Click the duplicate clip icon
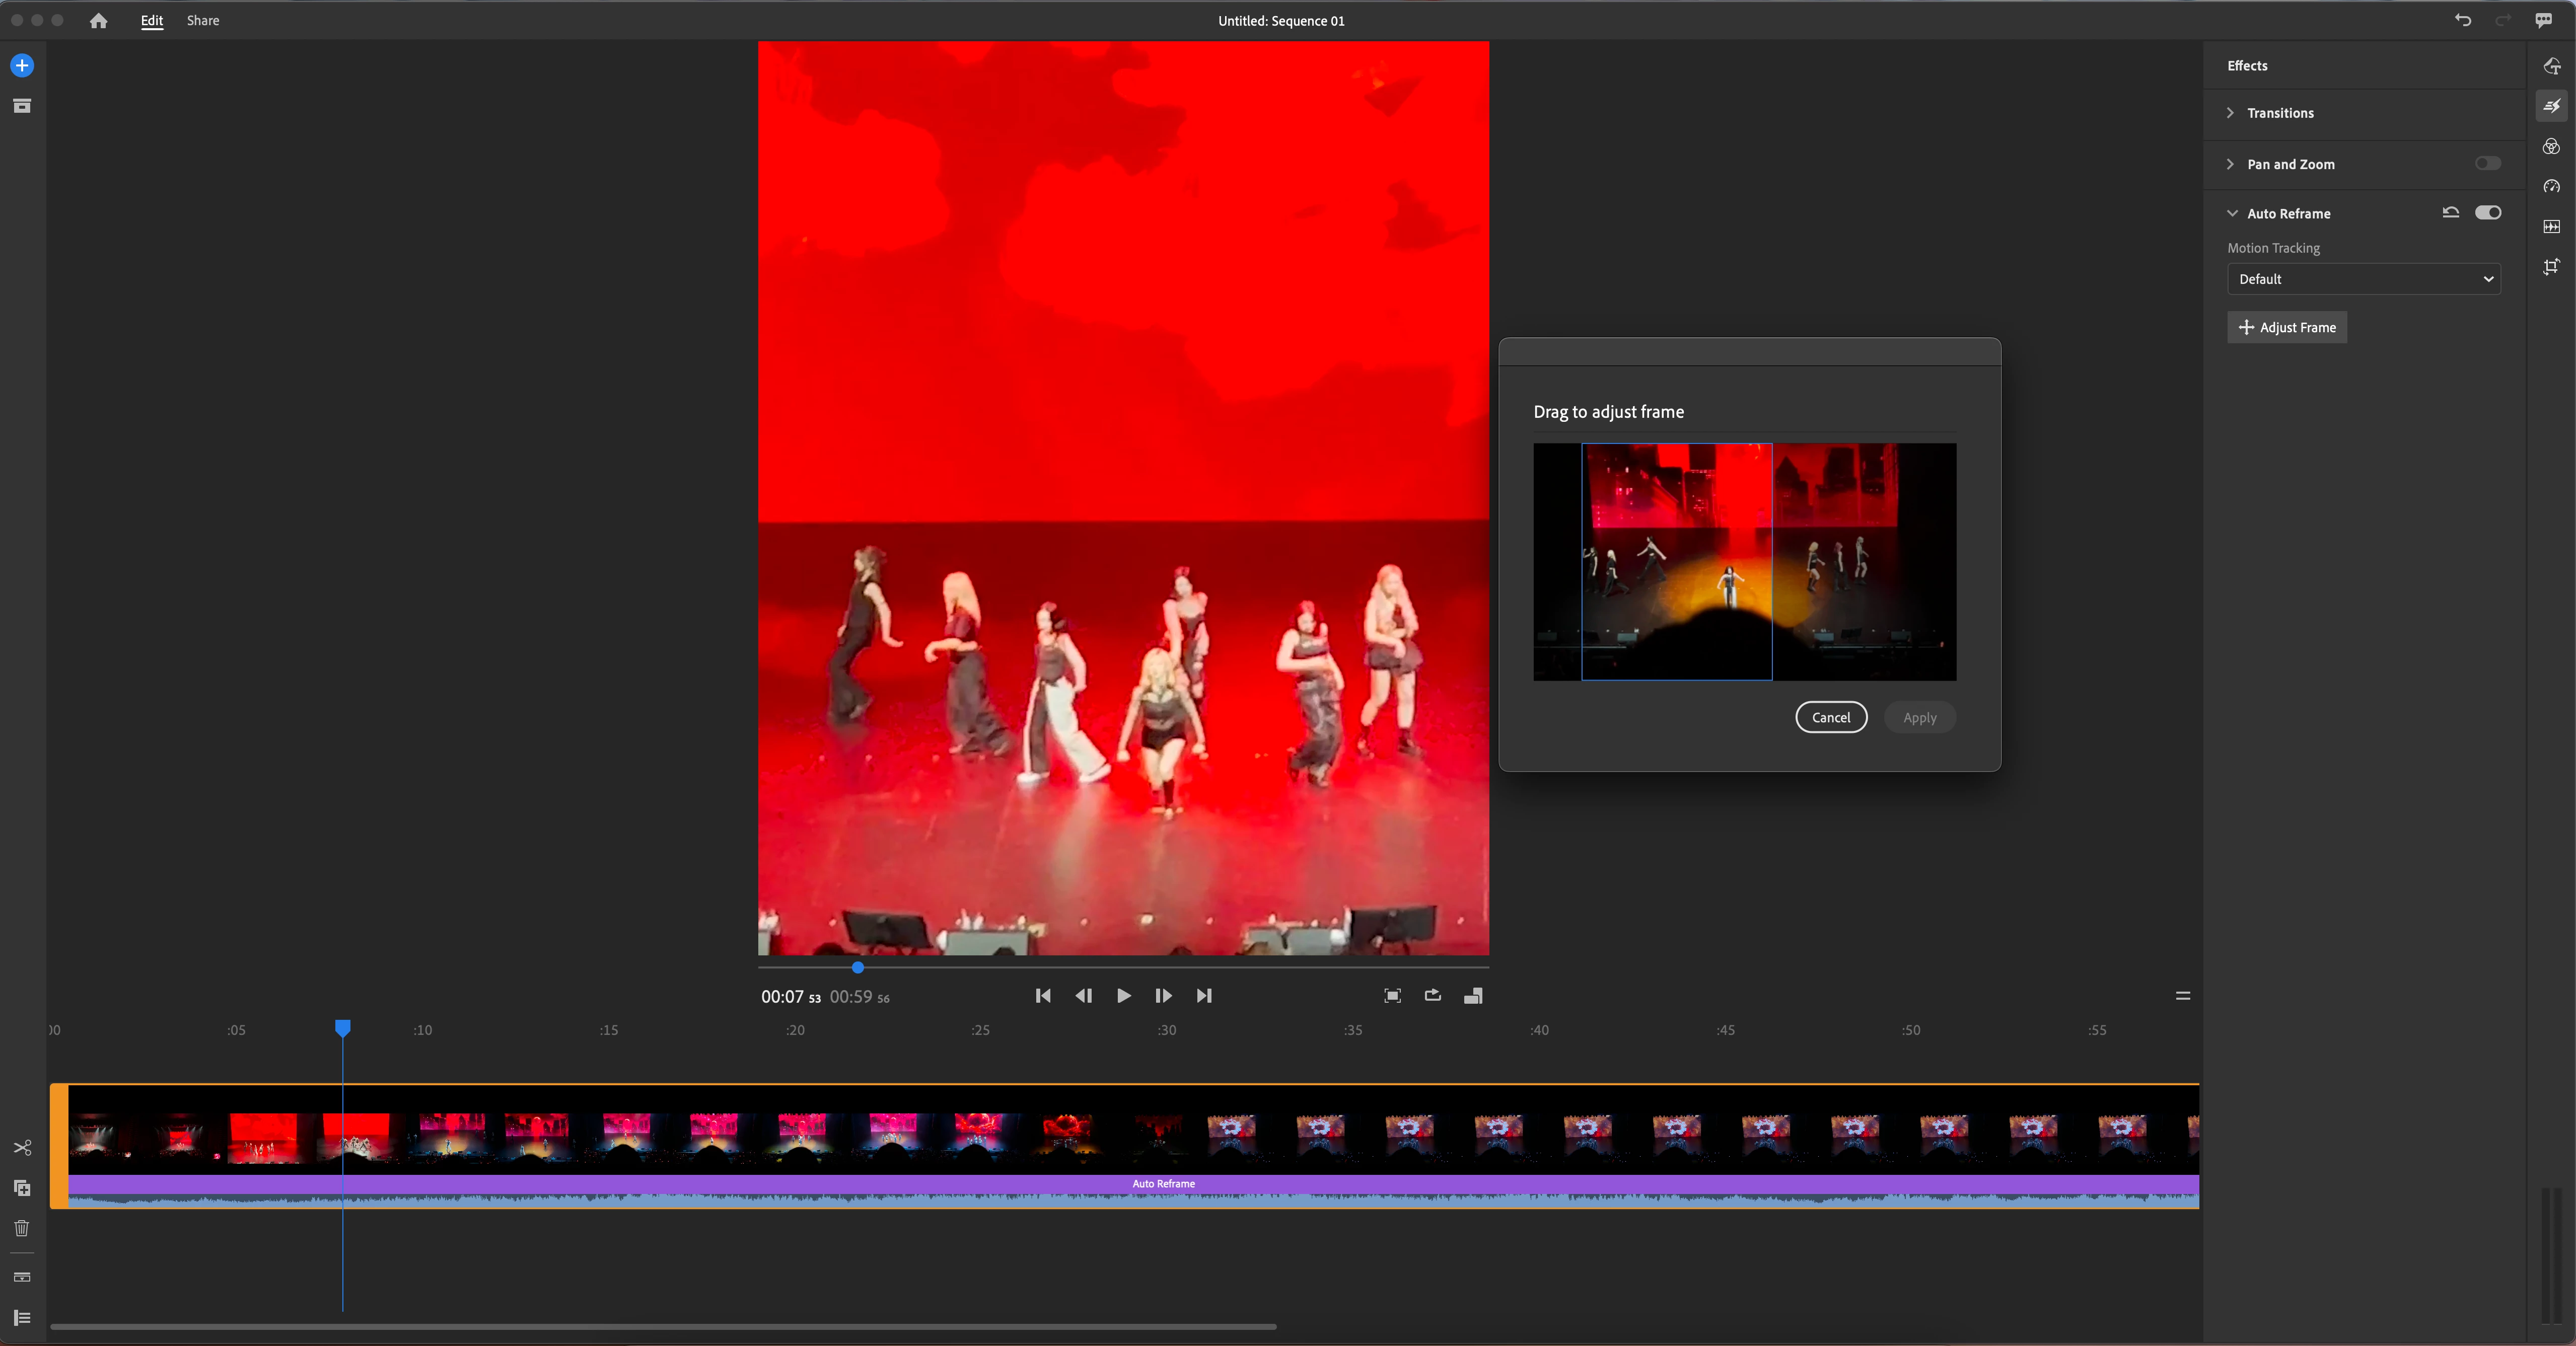The width and height of the screenshot is (2576, 1346). coord(22,1188)
